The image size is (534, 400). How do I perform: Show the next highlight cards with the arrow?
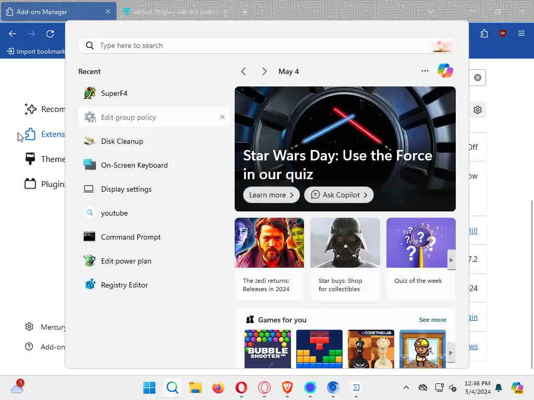click(x=451, y=260)
